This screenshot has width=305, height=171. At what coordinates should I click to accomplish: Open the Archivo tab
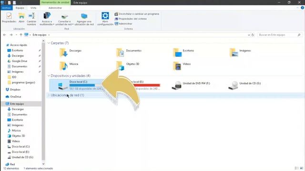[x=6, y=8]
